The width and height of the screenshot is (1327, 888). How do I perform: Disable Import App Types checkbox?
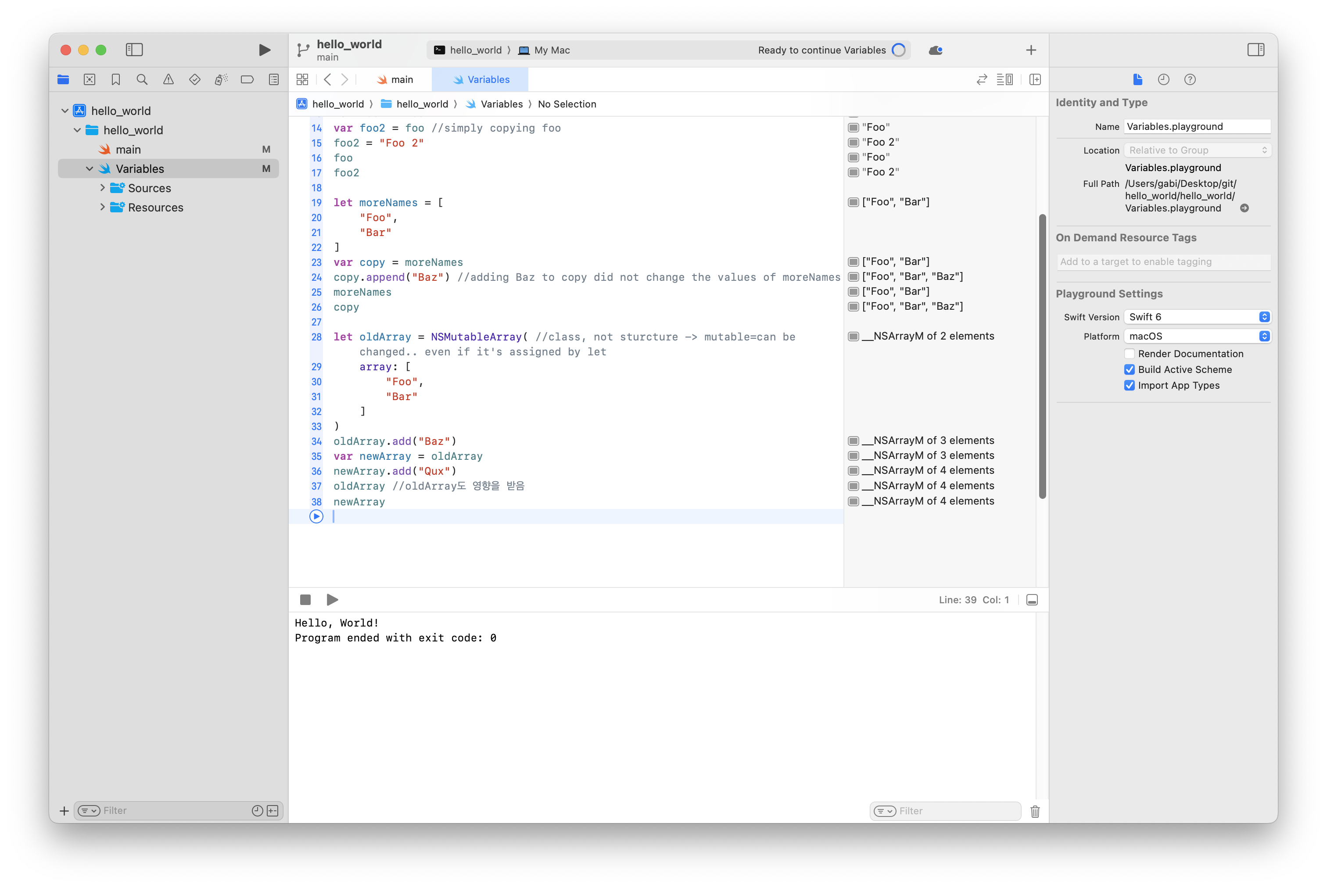[x=1130, y=386]
